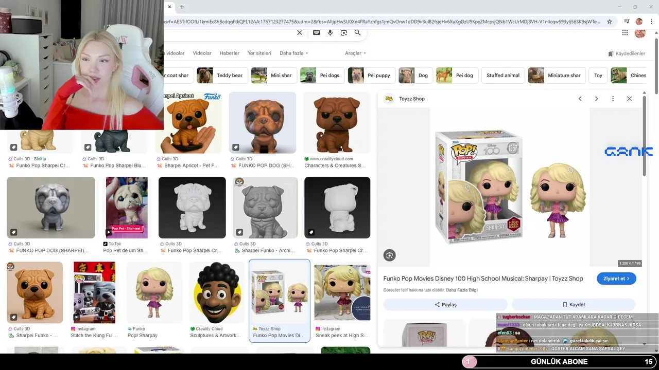Click the Paylaş share button
The image size is (659, 370).
click(445, 304)
